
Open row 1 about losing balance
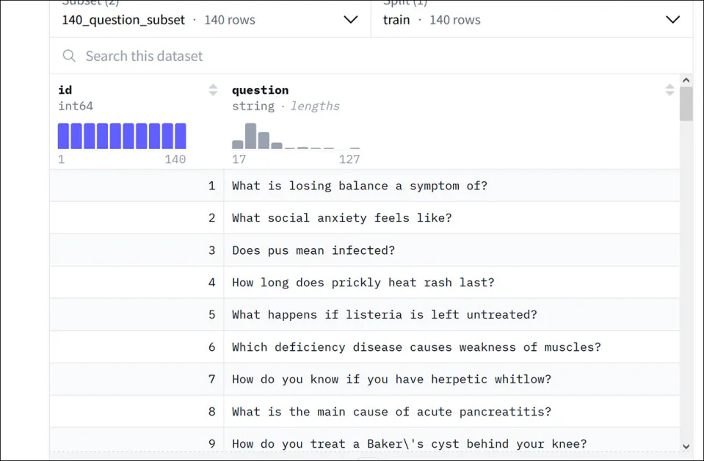coord(359,186)
